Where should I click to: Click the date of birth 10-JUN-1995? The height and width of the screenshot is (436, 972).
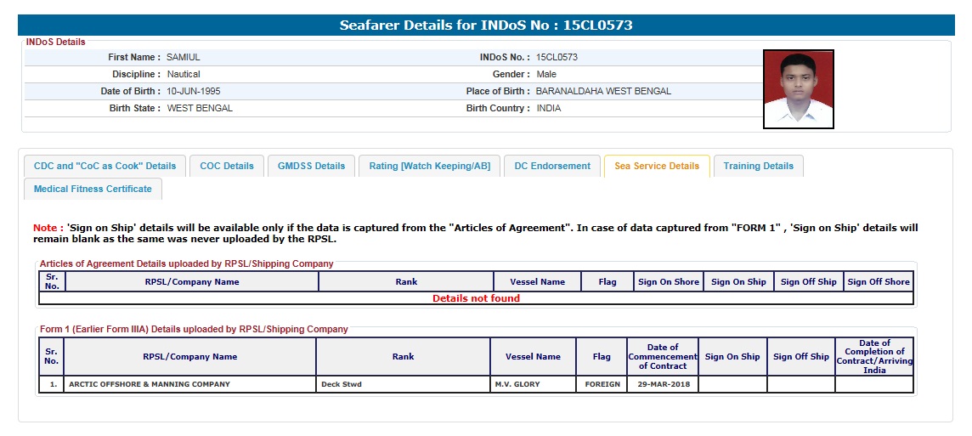(194, 91)
